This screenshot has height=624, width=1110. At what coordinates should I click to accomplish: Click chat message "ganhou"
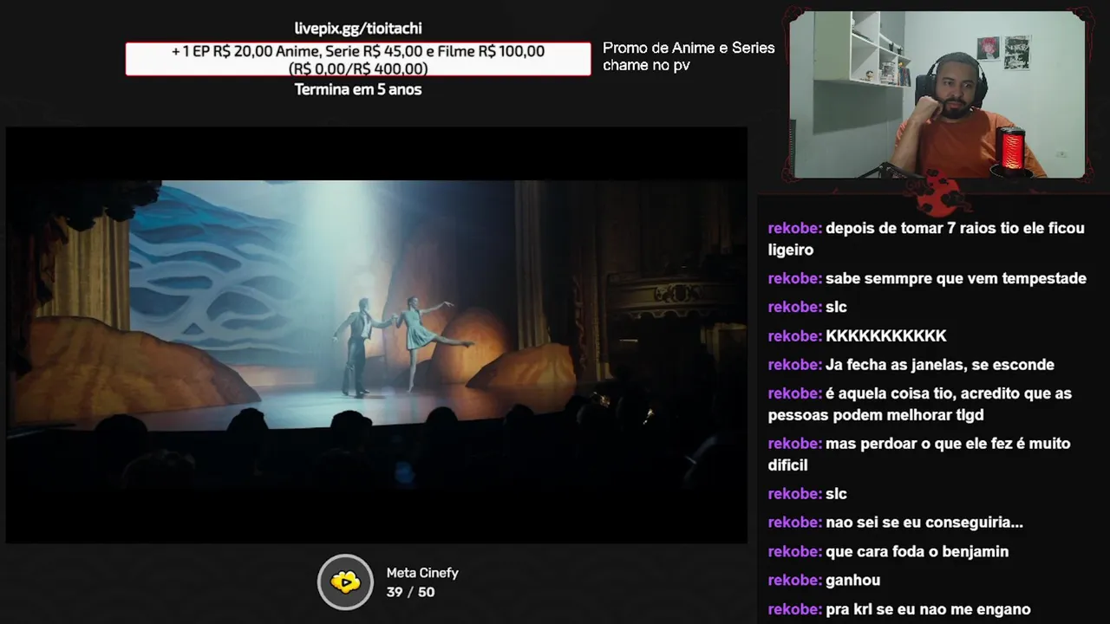point(852,580)
